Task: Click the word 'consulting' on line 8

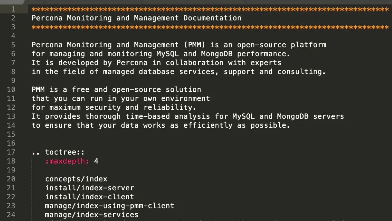Action: pyautogui.click(x=299, y=72)
